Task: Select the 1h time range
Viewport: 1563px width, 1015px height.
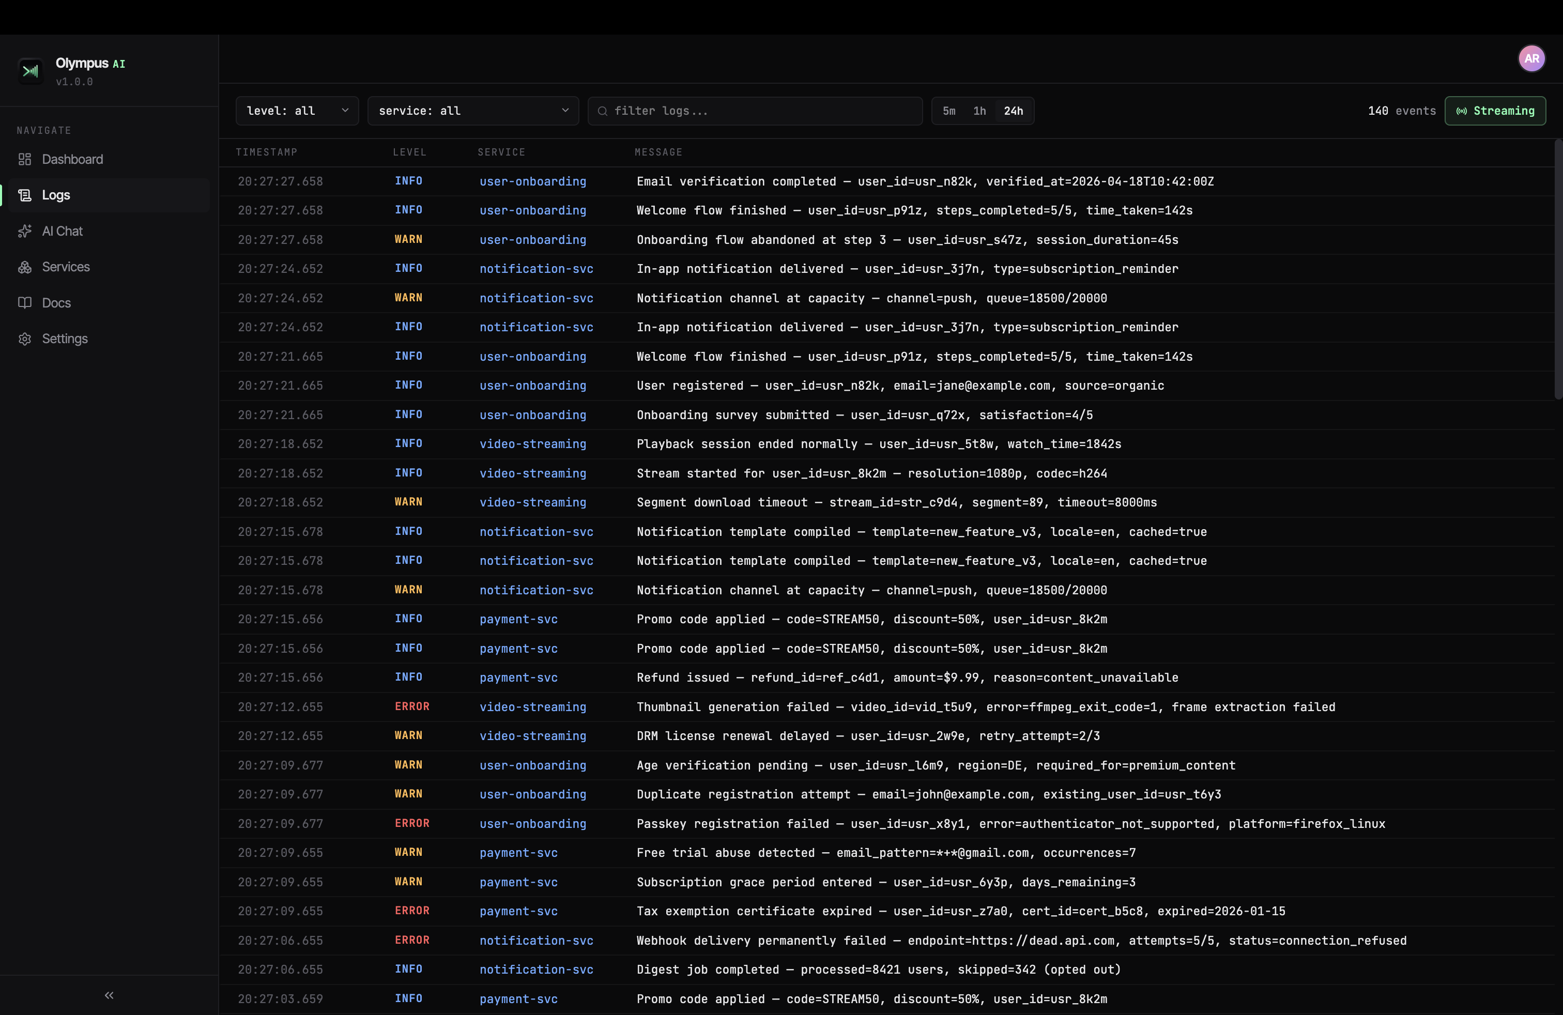Action: [x=979, y=111]
